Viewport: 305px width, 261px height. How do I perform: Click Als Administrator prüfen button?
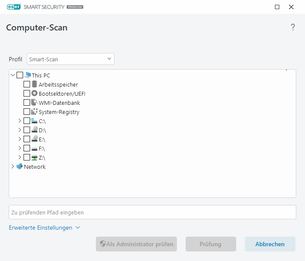pos(136,244)
